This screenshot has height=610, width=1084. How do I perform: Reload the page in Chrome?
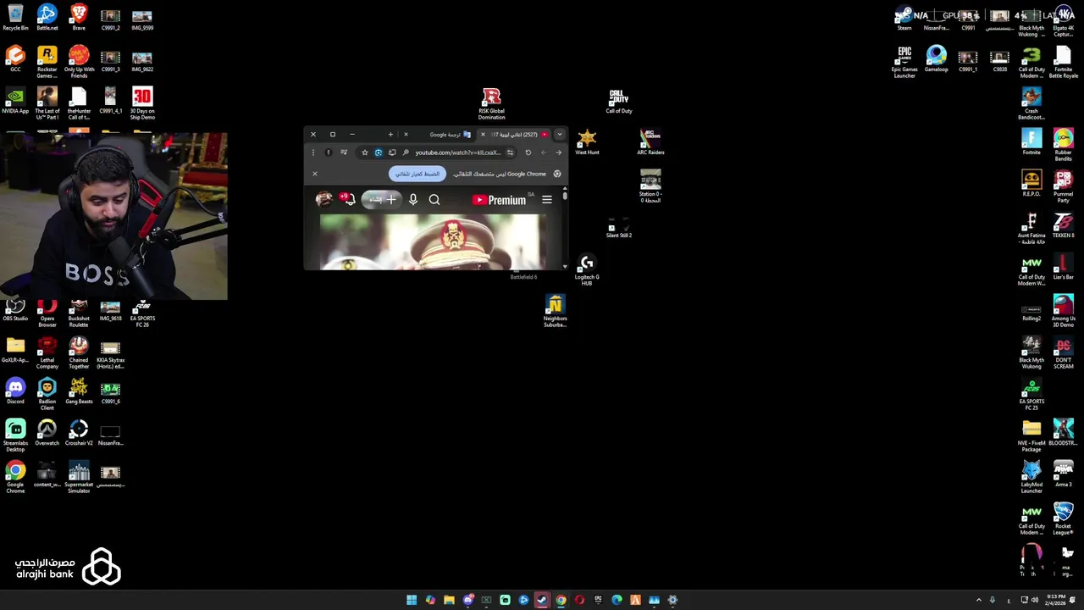(528, 152)
